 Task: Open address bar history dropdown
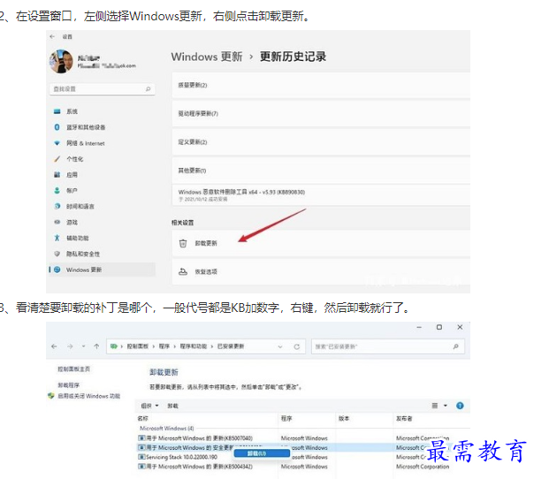coord(280,347)
